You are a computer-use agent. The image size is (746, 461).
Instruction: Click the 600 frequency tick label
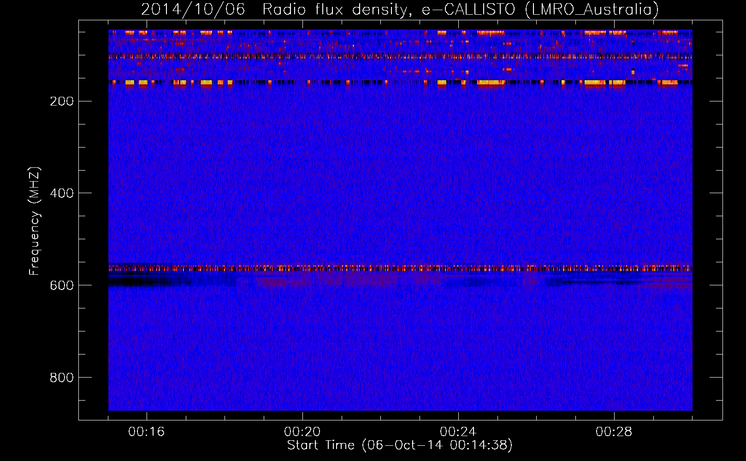click(62, 285)
